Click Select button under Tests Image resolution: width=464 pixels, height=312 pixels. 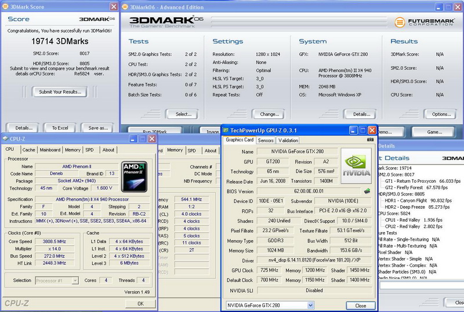(182, 114)
